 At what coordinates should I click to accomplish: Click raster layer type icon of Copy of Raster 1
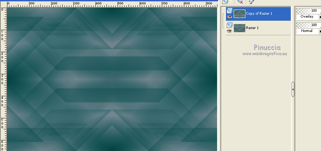[x=230, y=10]
